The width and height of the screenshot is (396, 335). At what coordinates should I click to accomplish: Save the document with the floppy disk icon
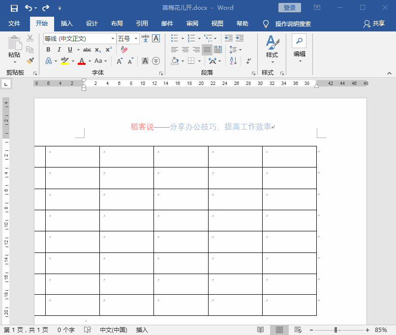pos(14,8)
